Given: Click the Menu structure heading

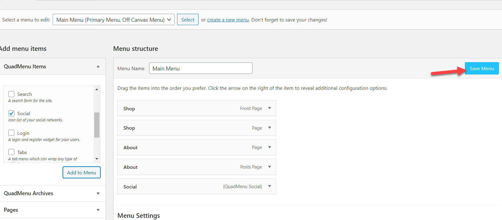Looking at the screenshot, I should pos(136,49).
